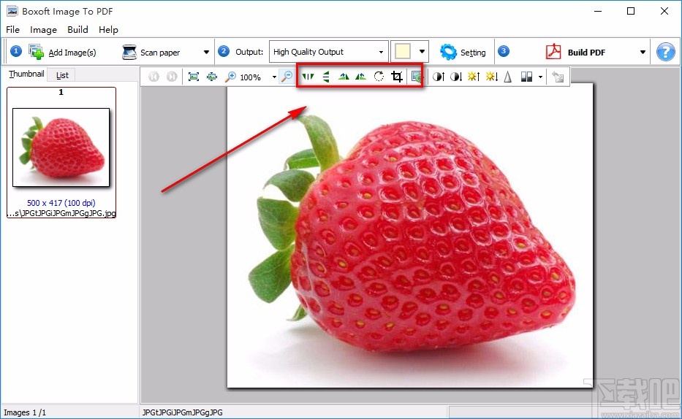Screen dimensions: 682x419
Task: Decrease the image brightness
Action: tap(491, 77)
